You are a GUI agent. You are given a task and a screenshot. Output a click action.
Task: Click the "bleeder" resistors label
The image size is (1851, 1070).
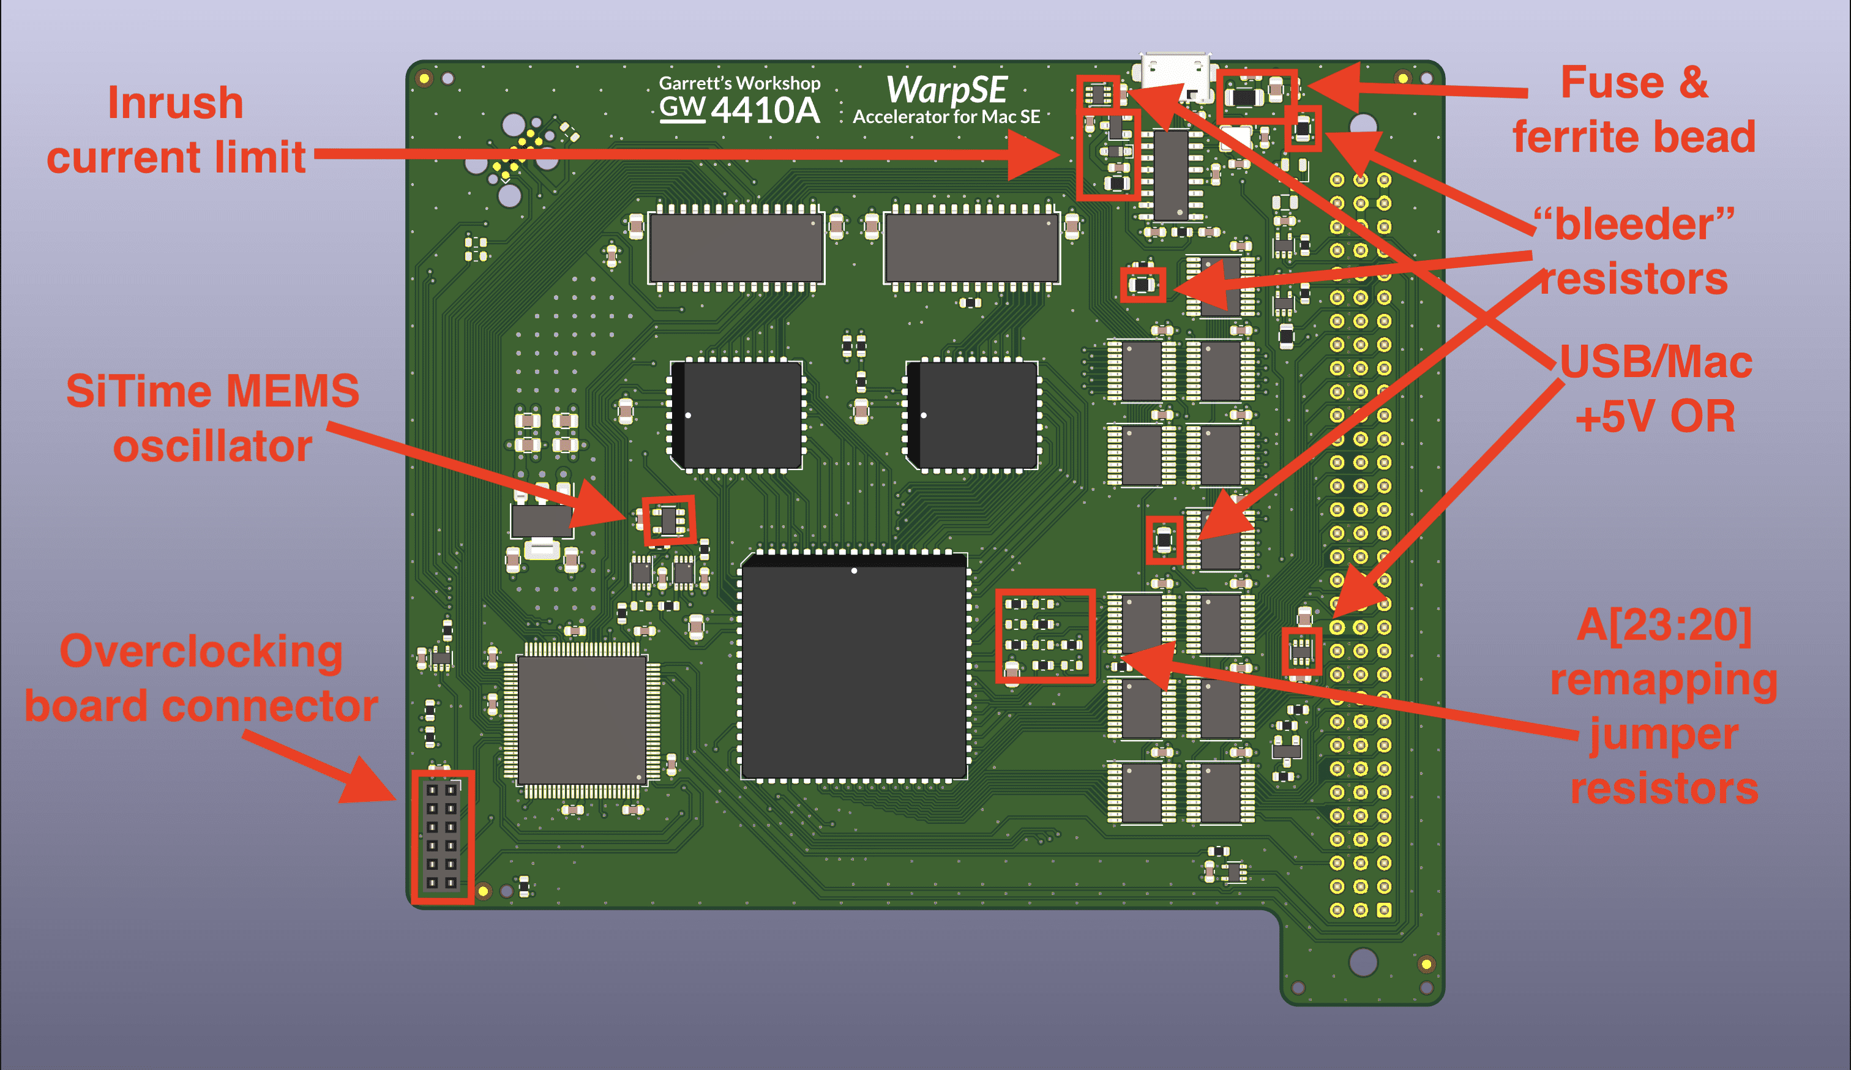pyautogui.click(x=1634, y=251)
